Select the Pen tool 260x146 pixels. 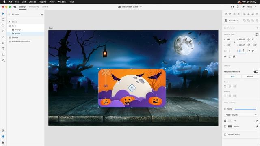tap(3, 43)
